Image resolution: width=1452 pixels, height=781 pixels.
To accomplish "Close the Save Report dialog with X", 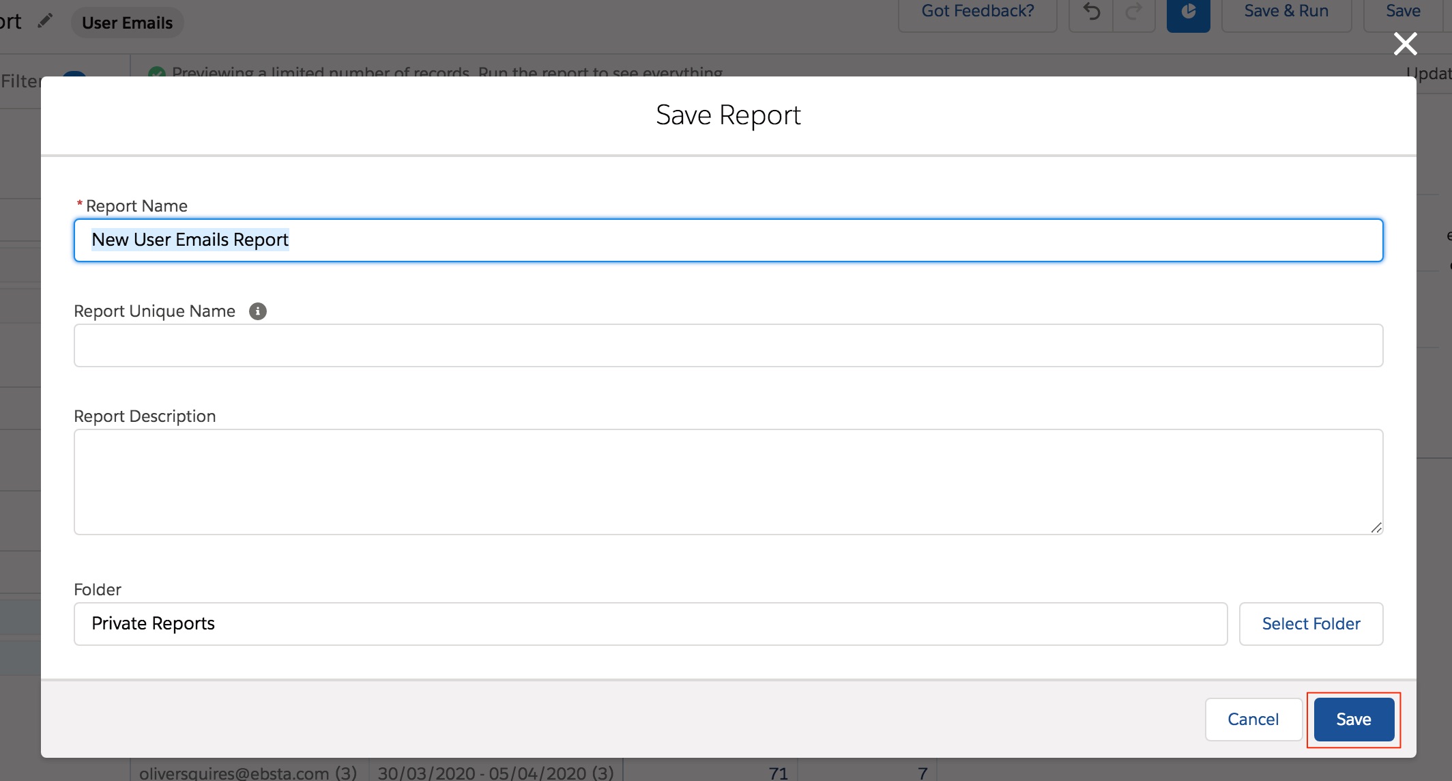I will point(1405,44).
